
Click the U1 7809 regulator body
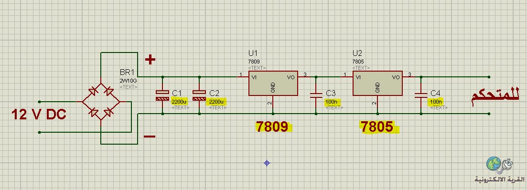(273, 83)
